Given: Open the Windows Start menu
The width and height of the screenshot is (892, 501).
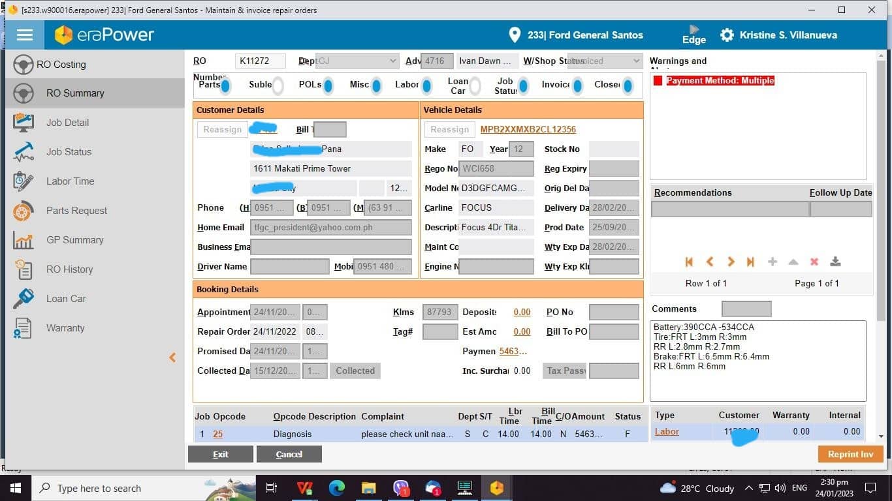Looking at the screenshot, I should coord(16,488).
